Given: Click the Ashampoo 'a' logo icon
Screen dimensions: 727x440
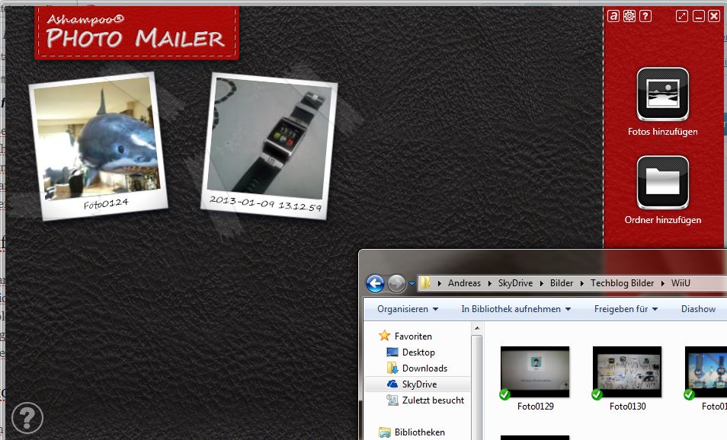Looking at the screenshot, I should tap(613, 16).
